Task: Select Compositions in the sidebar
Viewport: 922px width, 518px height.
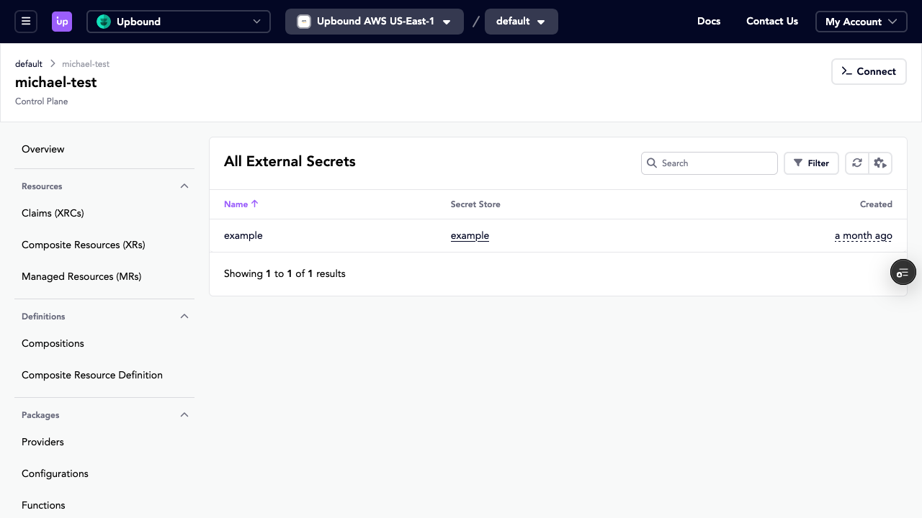Action: [x=53, y=343]
